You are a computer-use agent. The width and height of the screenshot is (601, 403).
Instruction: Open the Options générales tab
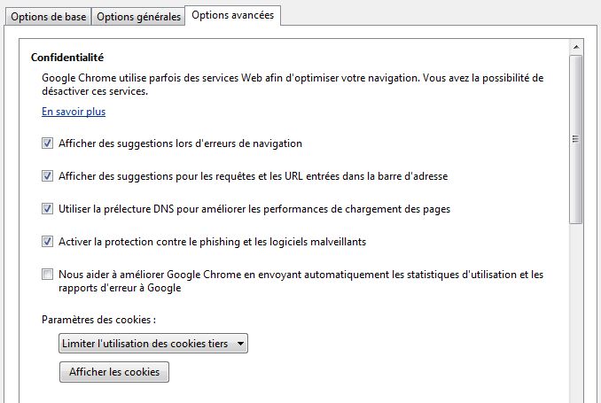pyautogui.click(x=137, y=17)
